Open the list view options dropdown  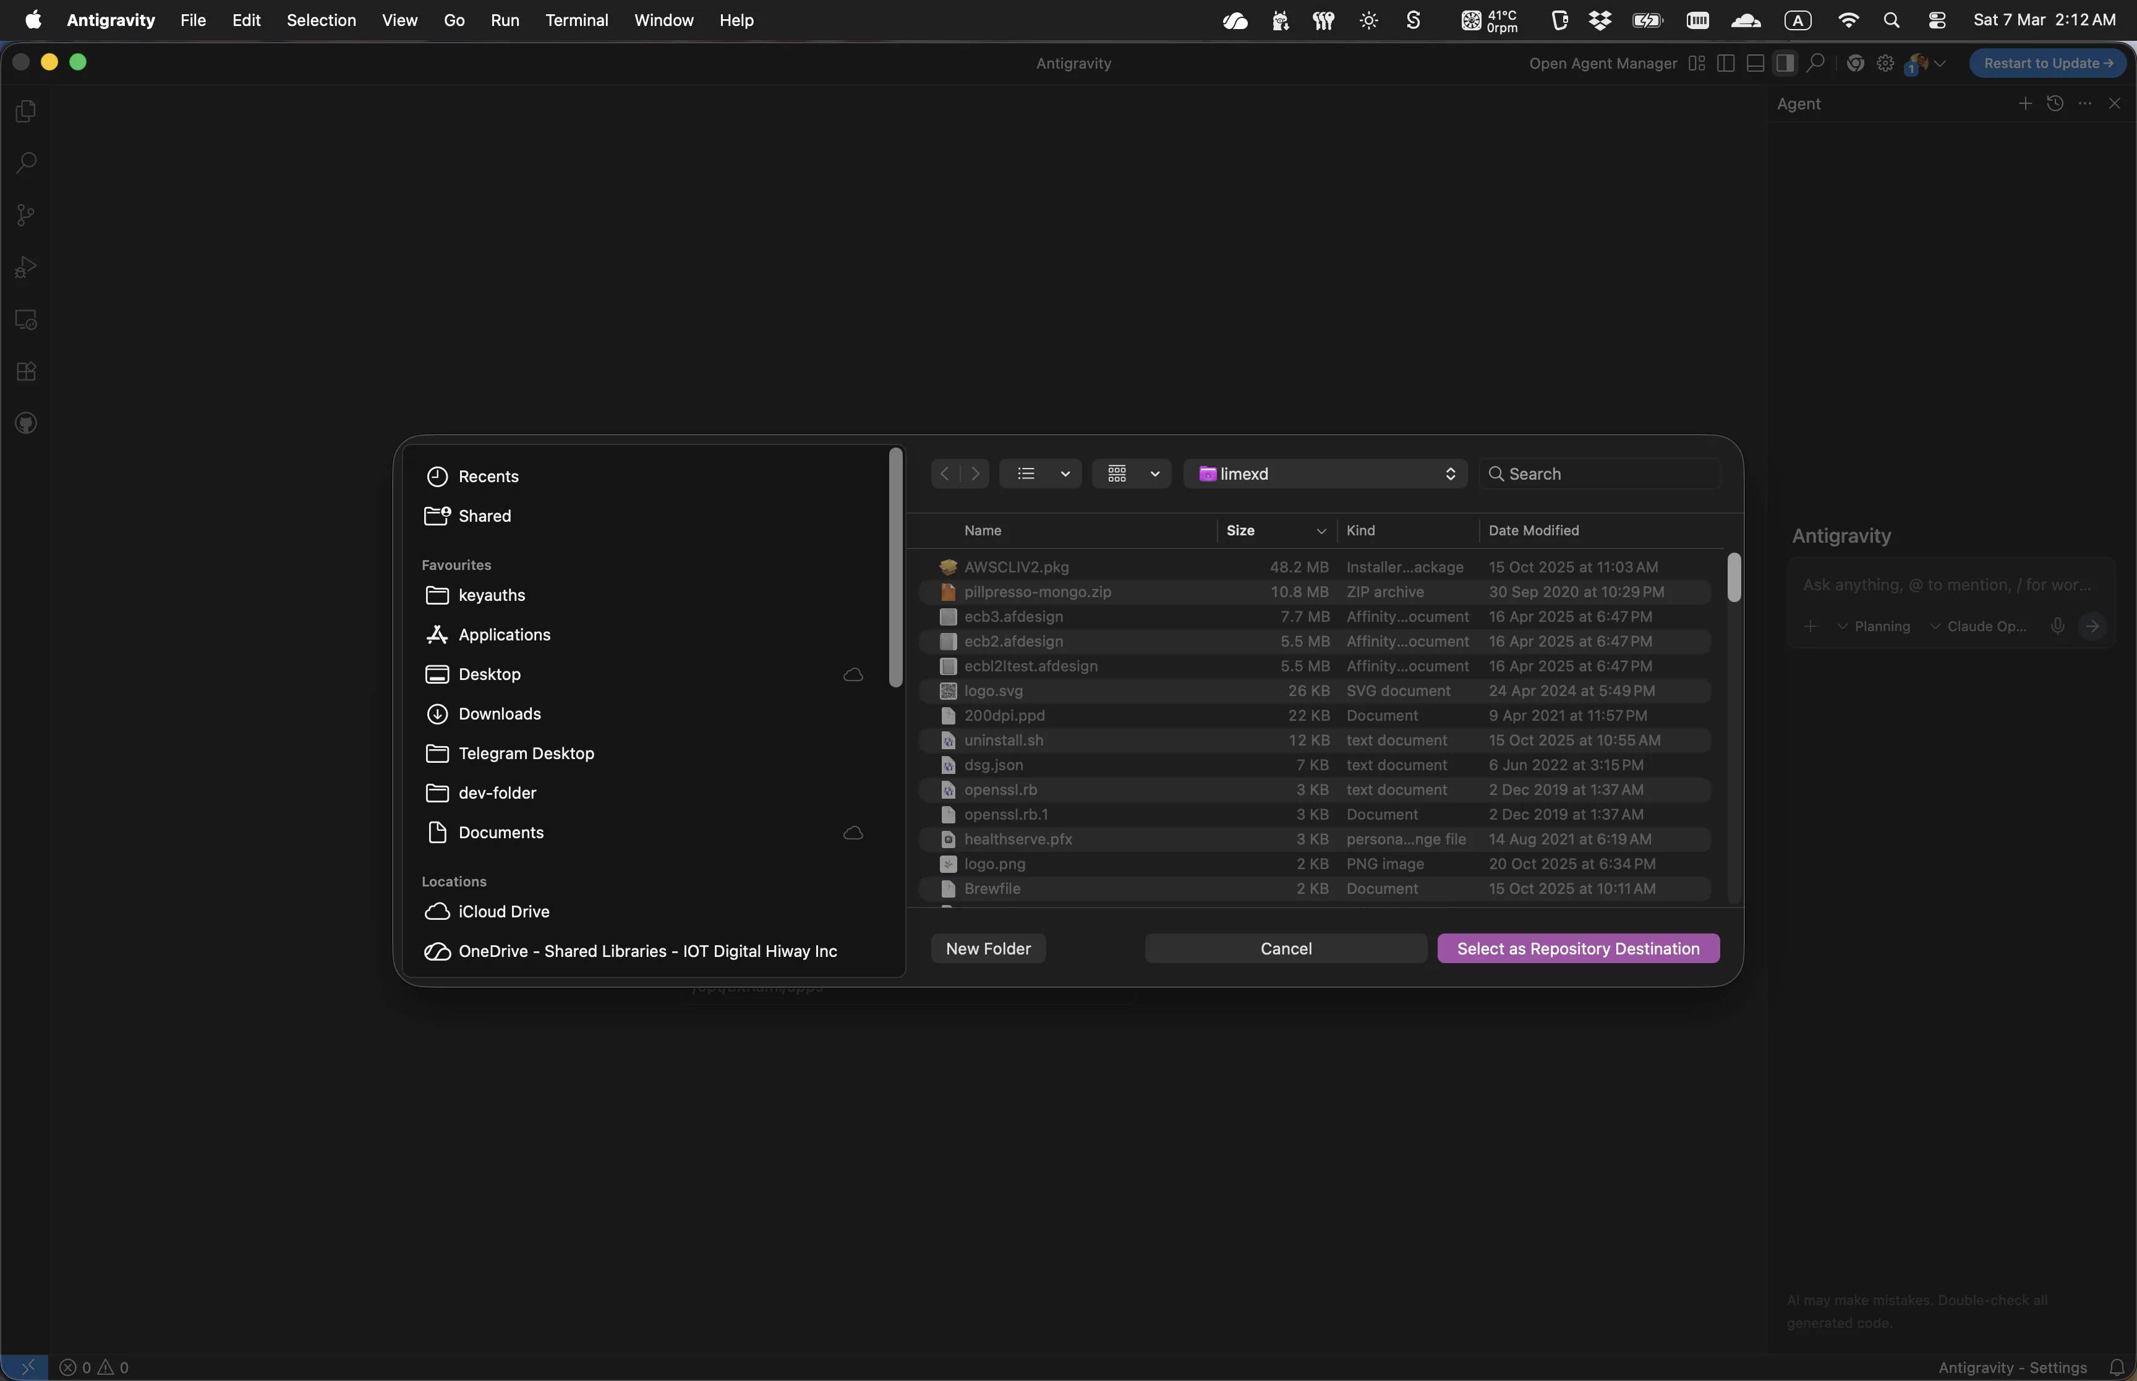pos(1040,474)
